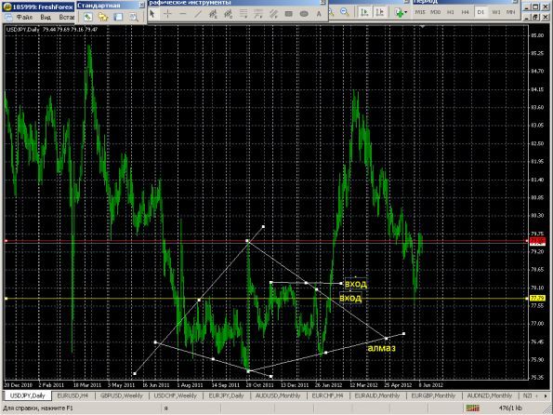Toggle the chart shift button
This screenshot has height=415, width=553.
click(x=379, y=12)
